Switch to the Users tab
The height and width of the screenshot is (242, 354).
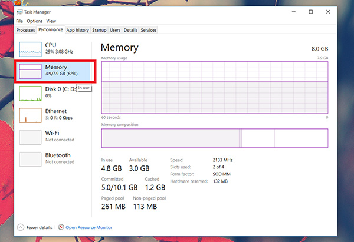115,30
